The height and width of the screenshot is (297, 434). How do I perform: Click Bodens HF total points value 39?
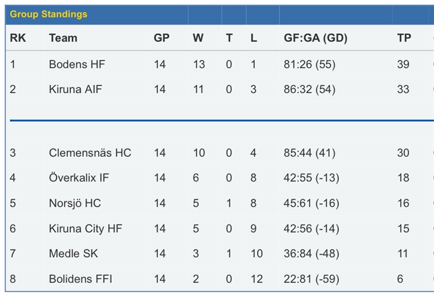click(x=403, y=64)
